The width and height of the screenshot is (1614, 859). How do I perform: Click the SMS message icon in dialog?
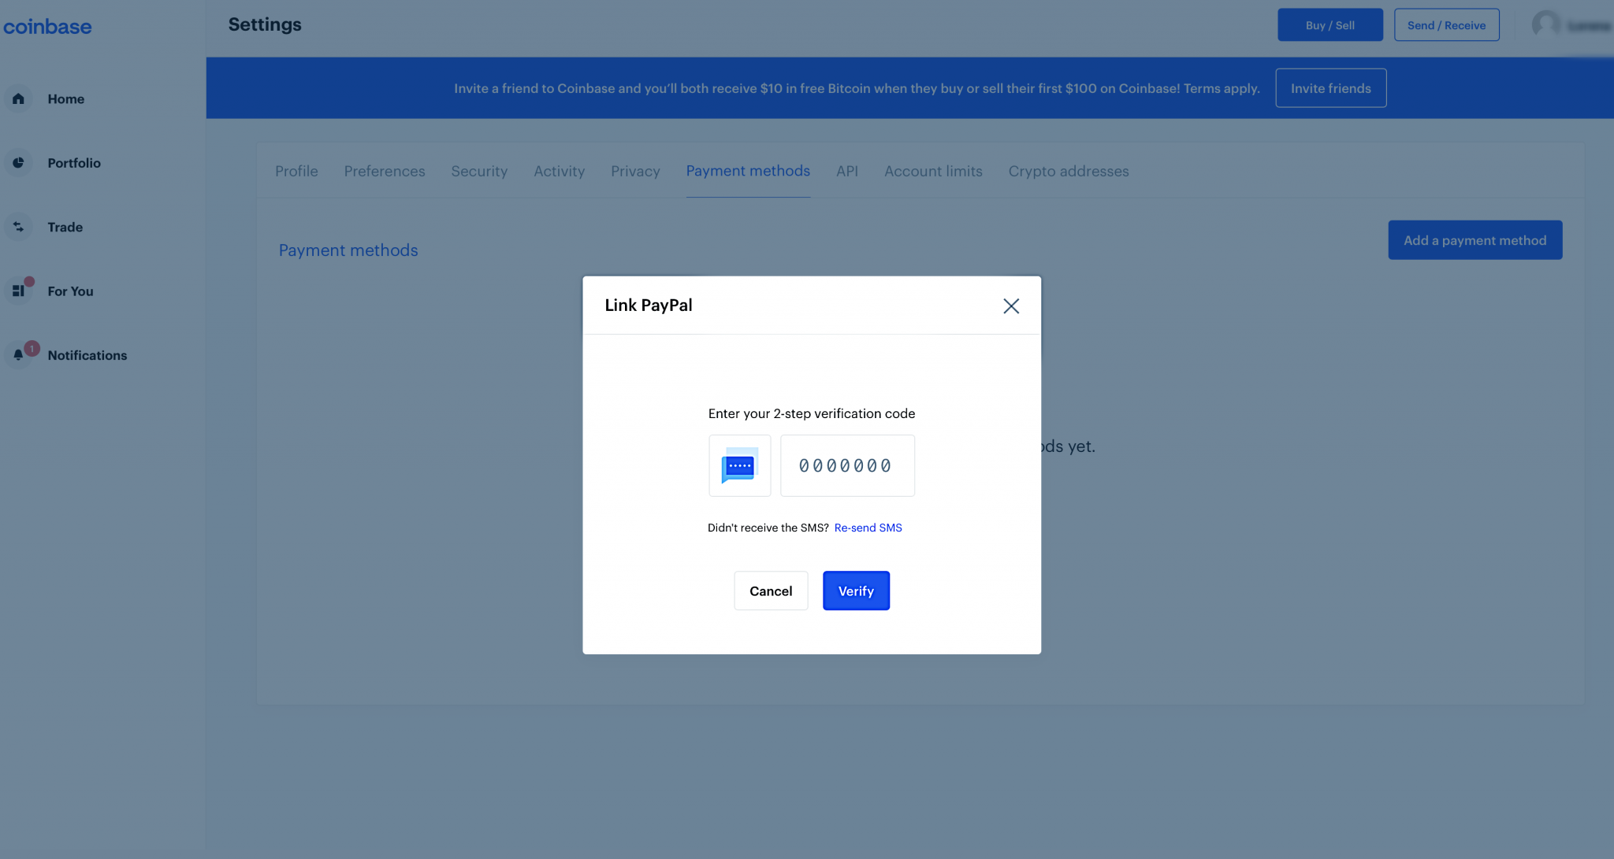coord(740,465)
